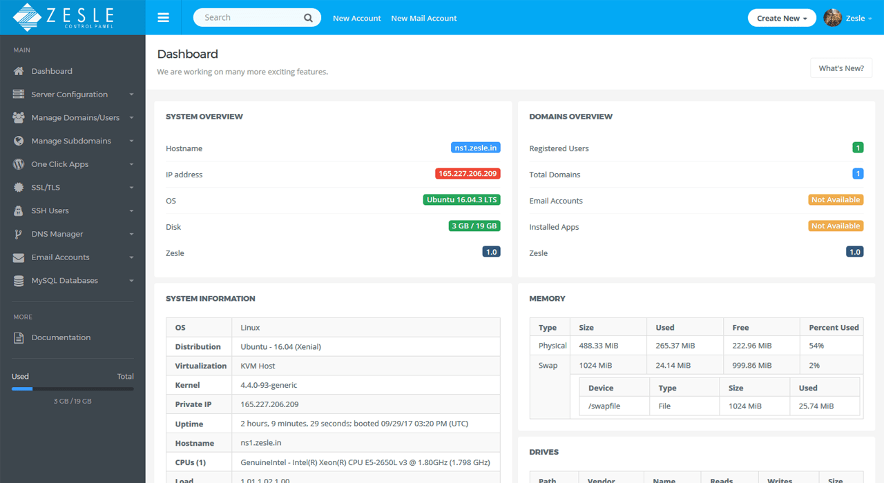Click the 165.227.206.209 IP address badge

468,174
